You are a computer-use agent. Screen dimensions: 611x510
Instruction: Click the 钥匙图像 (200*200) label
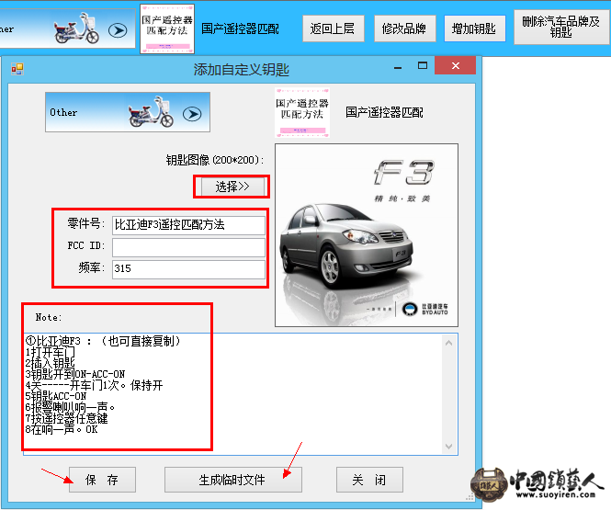(x=215, y=160)
